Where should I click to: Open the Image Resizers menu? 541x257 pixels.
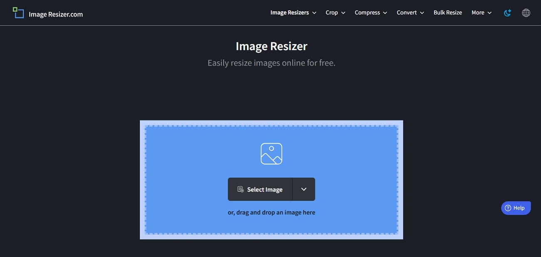[293, 12]
